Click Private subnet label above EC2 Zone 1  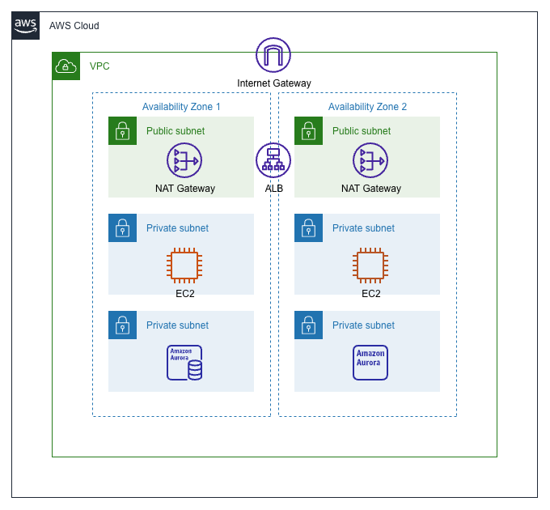[177, 228]
